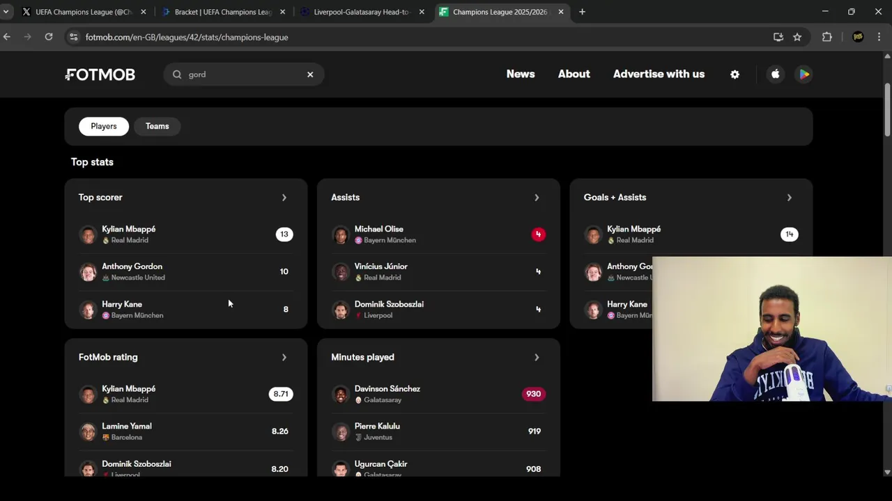Reload the page

(49, 37)
